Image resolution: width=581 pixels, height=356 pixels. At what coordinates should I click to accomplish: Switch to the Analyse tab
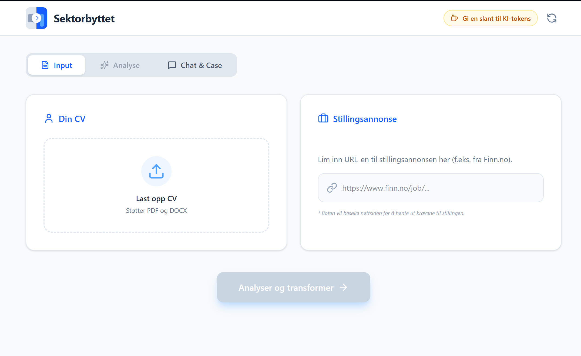120,65
